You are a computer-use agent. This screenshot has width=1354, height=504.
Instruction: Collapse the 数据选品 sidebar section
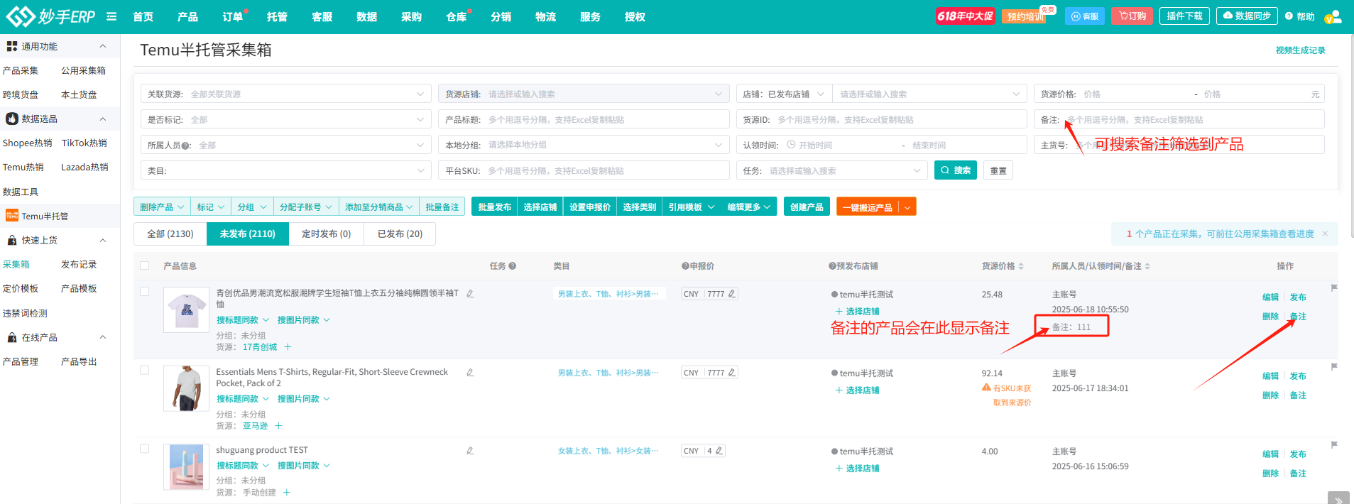coord(103,119)
